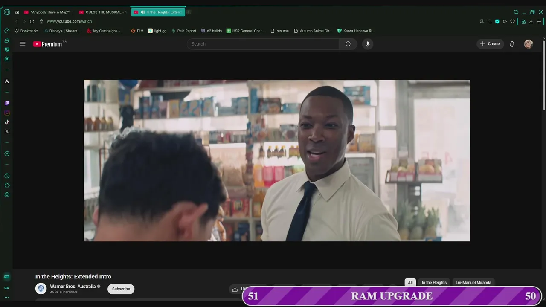Open YouTube hamburger guide menu

[23, 44]
